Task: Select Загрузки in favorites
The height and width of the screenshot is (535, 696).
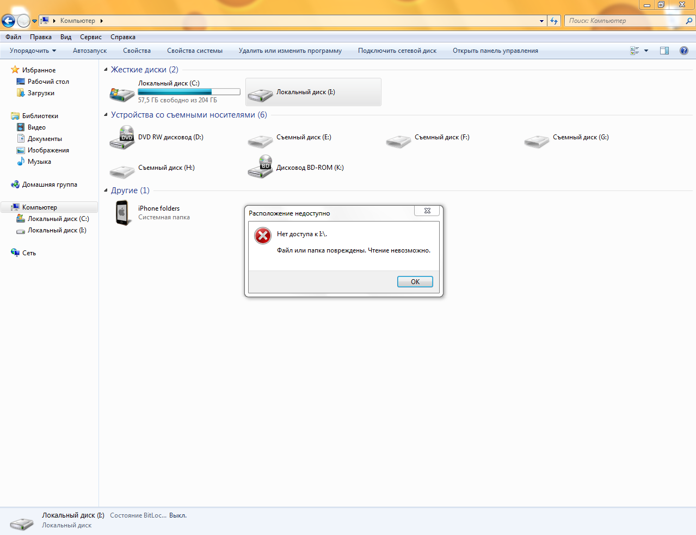Action: [41, 93]
